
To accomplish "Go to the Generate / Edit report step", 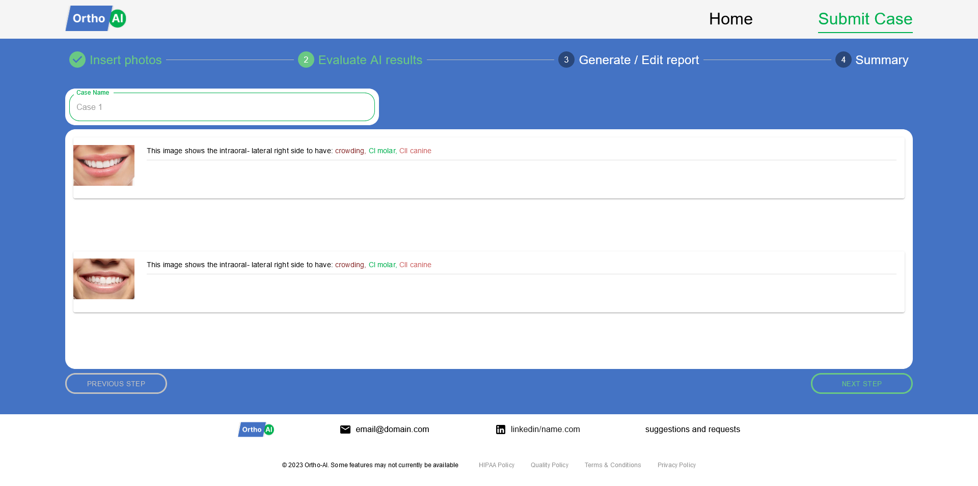I will point(639,60).
